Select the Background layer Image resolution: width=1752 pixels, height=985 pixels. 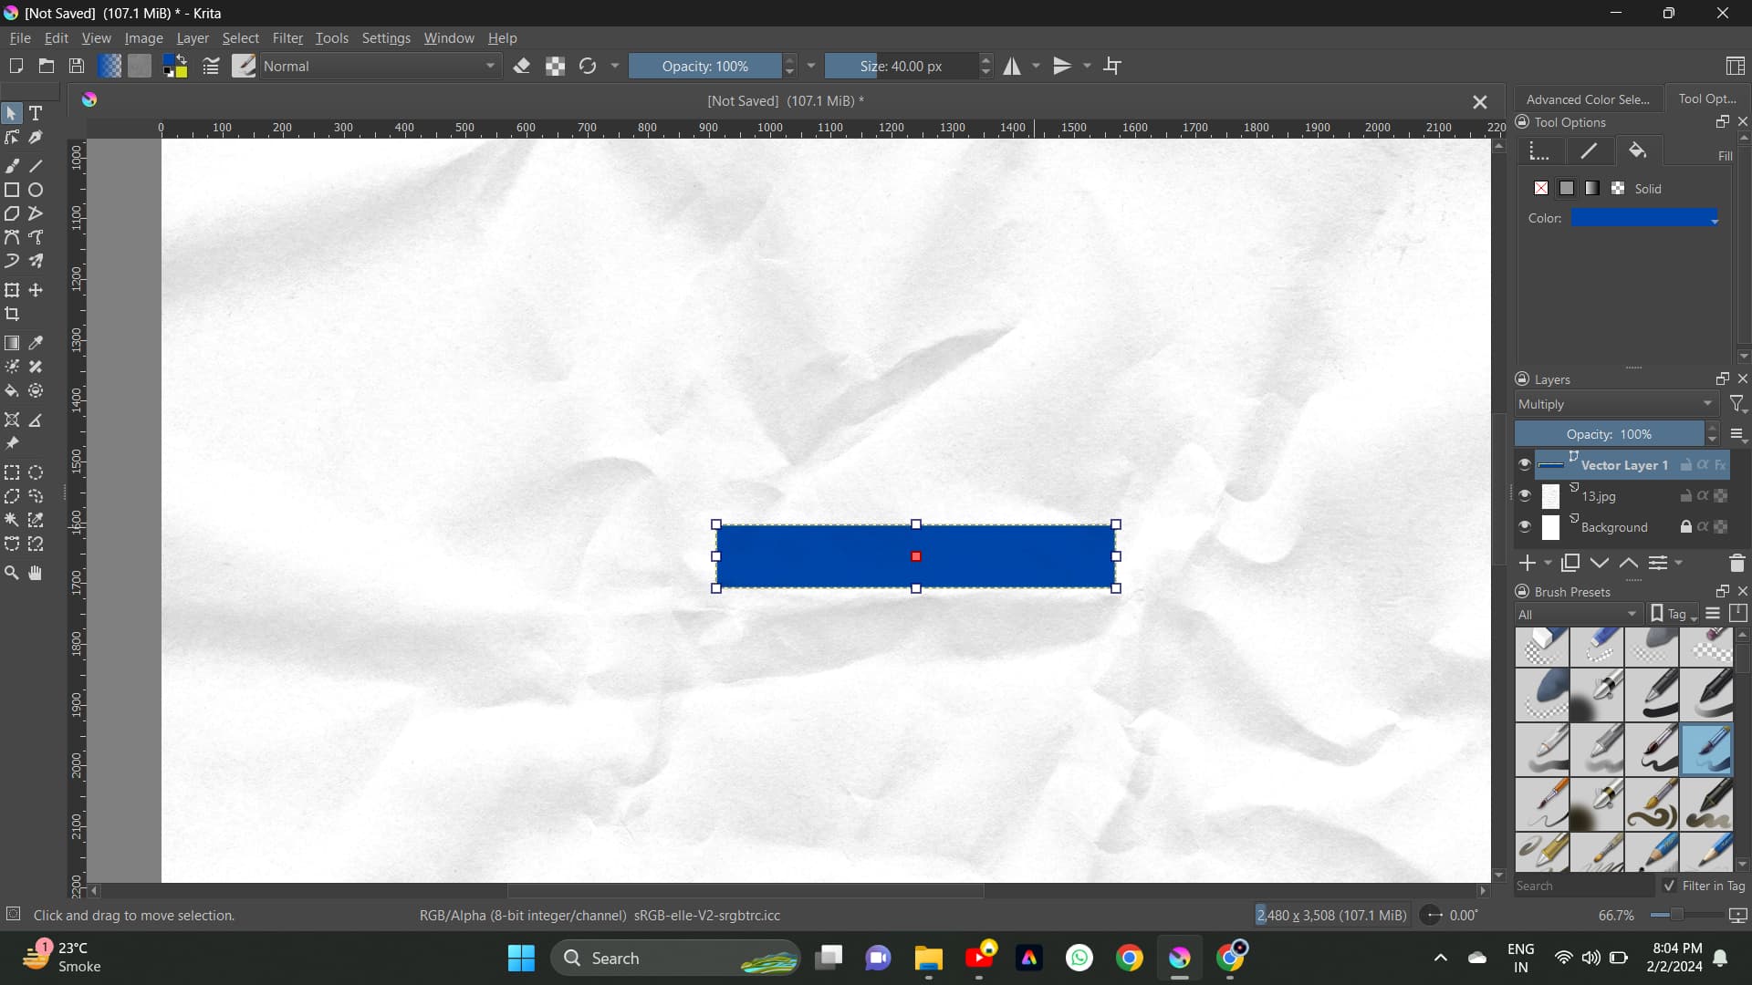coord(1613,527)
